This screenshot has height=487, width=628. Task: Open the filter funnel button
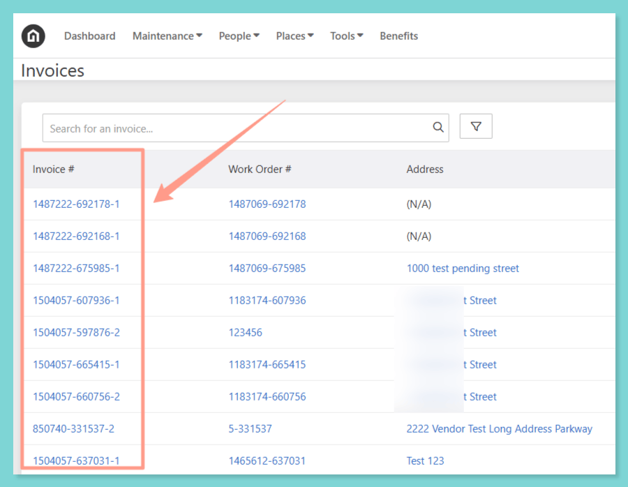click(x=476, y=126)
